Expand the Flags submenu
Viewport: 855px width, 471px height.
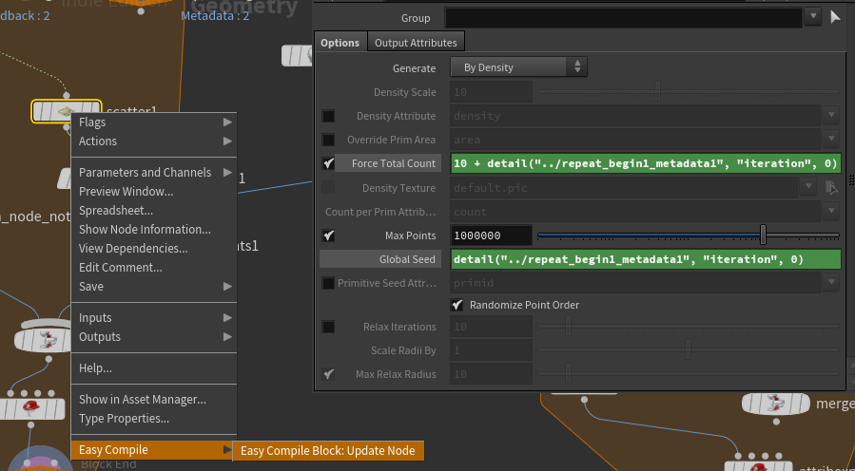click(x=153, y=122)
